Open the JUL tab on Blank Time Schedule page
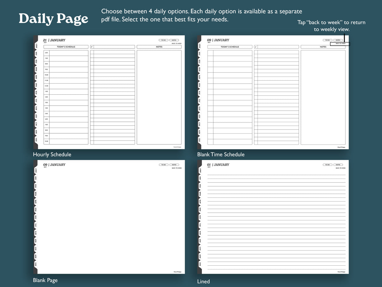This screenshot has height=287, width=382. coord(200,100)
